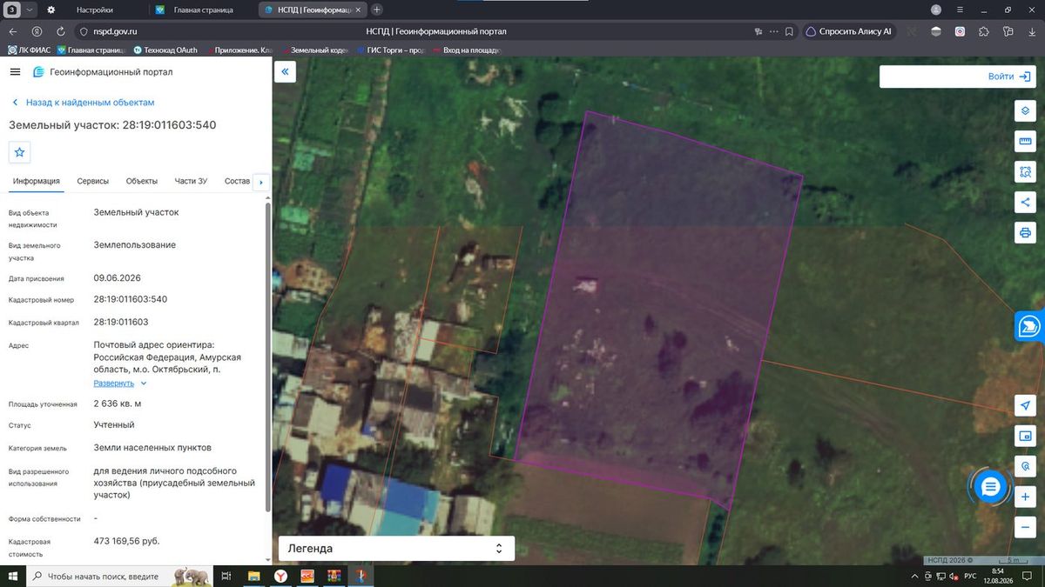Open ГИС Торги bookmark
Screen dimensions: 1045x587
coord(389,50)
